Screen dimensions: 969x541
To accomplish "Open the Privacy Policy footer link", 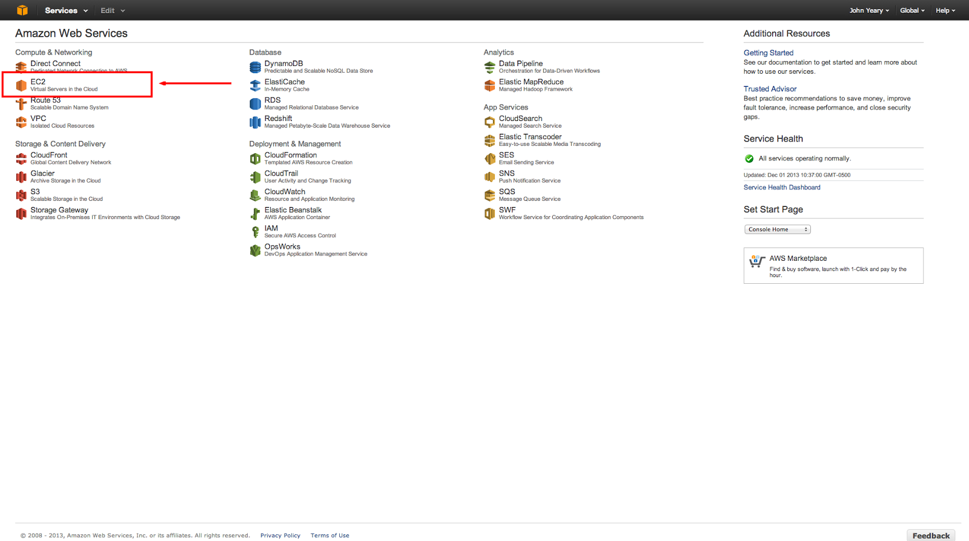I will [280, 536].
